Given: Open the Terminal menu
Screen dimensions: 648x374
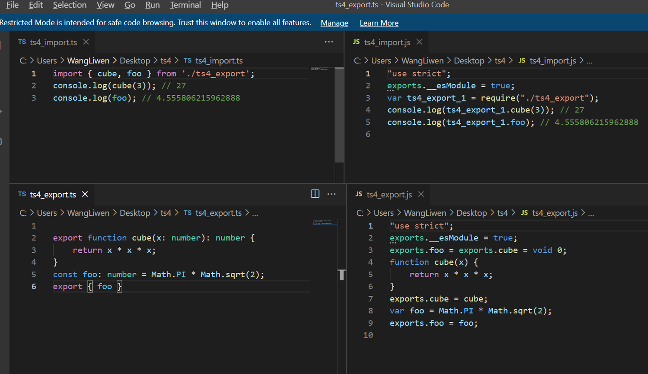Looking at the screenshot, I should tap(185, 5).
